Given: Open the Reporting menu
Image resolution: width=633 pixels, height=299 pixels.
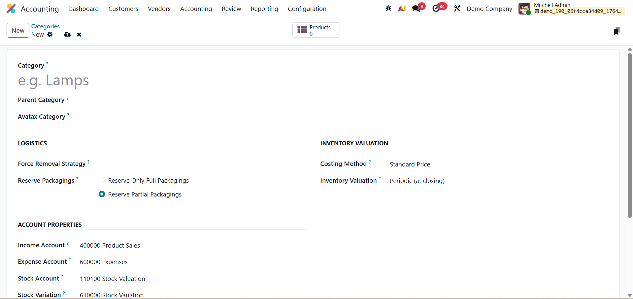Looking at the screenshot, I should pos(264,9).
